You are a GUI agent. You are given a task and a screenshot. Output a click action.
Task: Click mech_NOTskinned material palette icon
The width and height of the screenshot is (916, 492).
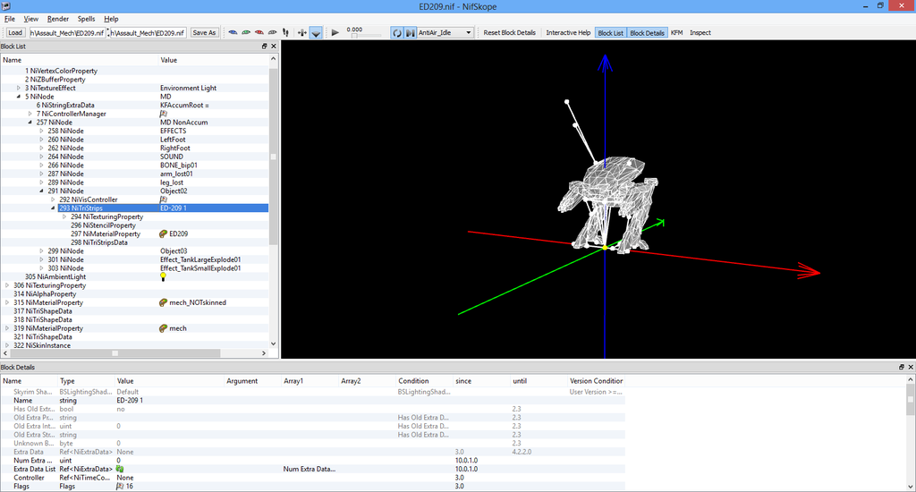point(164,302)
